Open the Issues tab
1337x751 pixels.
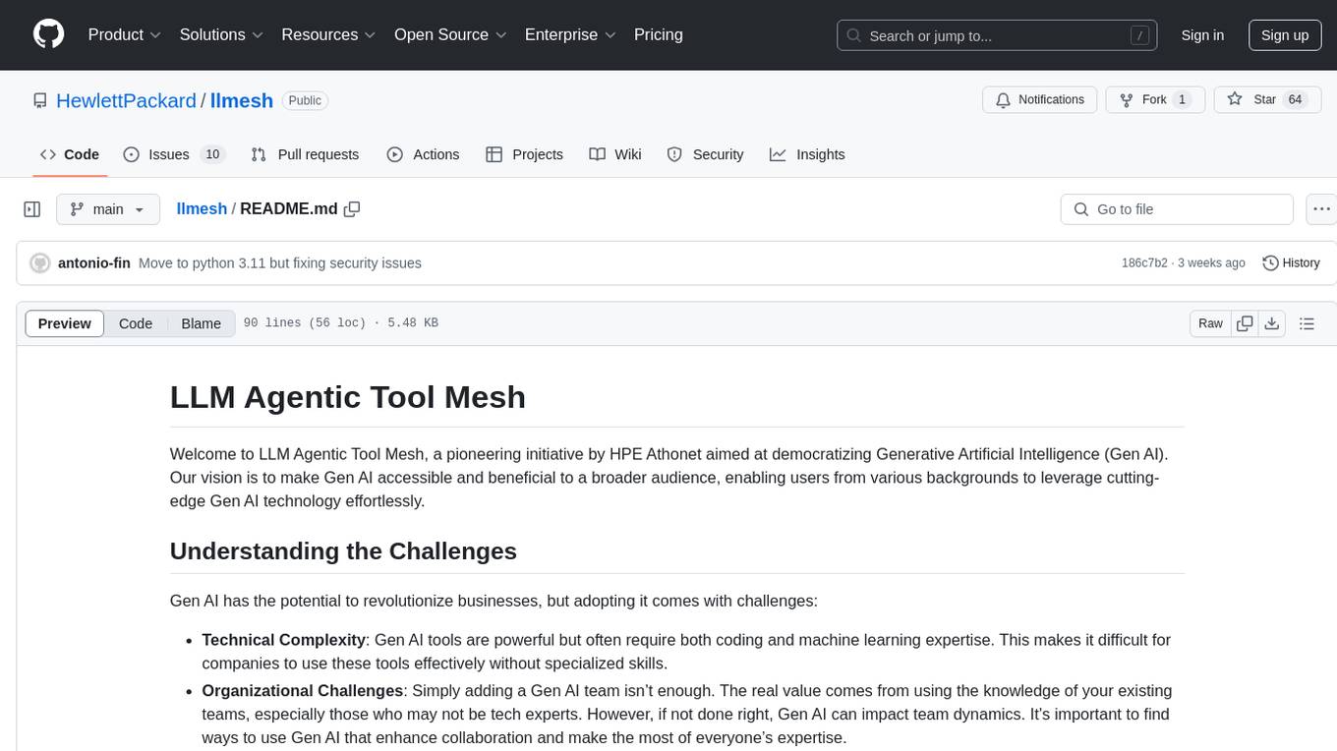(x=174, y=154)
